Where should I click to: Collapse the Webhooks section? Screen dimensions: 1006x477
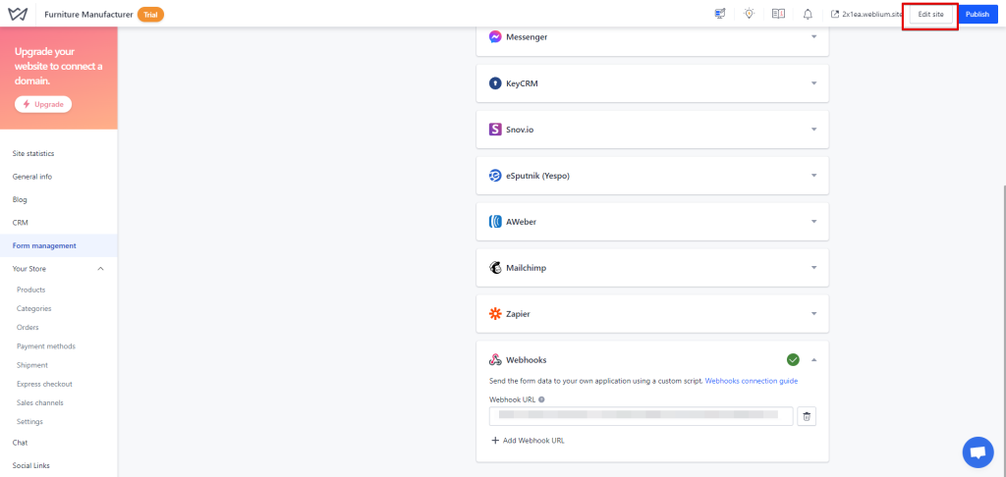point(813,359)
